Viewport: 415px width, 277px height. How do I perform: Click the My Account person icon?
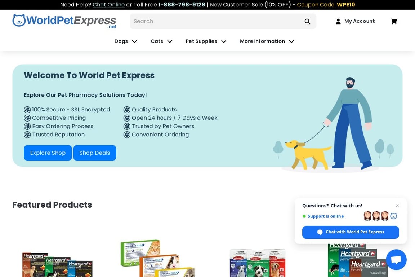[x=338, y=22]
